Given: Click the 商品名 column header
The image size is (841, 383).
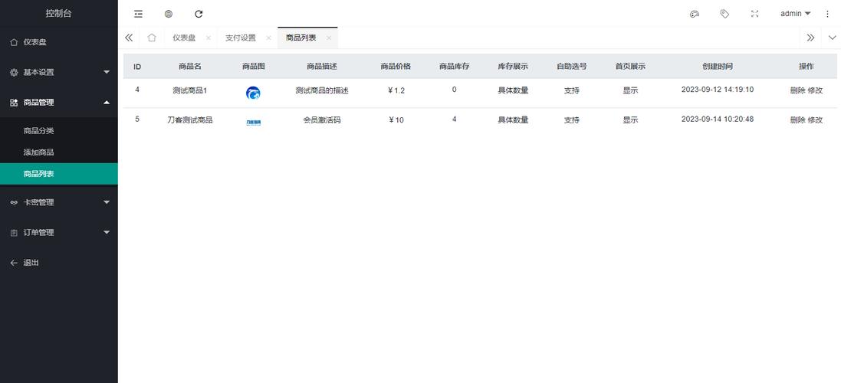Looking at the screenshot, I should [190, 67].
